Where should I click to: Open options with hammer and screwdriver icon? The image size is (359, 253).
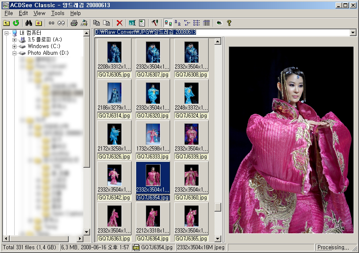coord(155,23)
